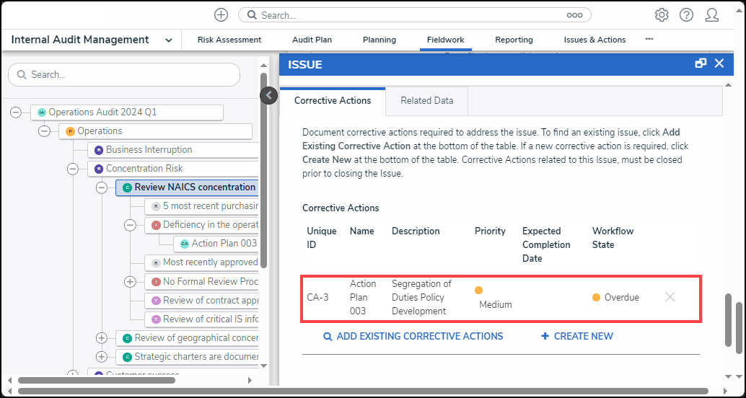Screen dimensions: 746x398
Task: Click the plus add-new icon beside search
Action: (221, 15)
